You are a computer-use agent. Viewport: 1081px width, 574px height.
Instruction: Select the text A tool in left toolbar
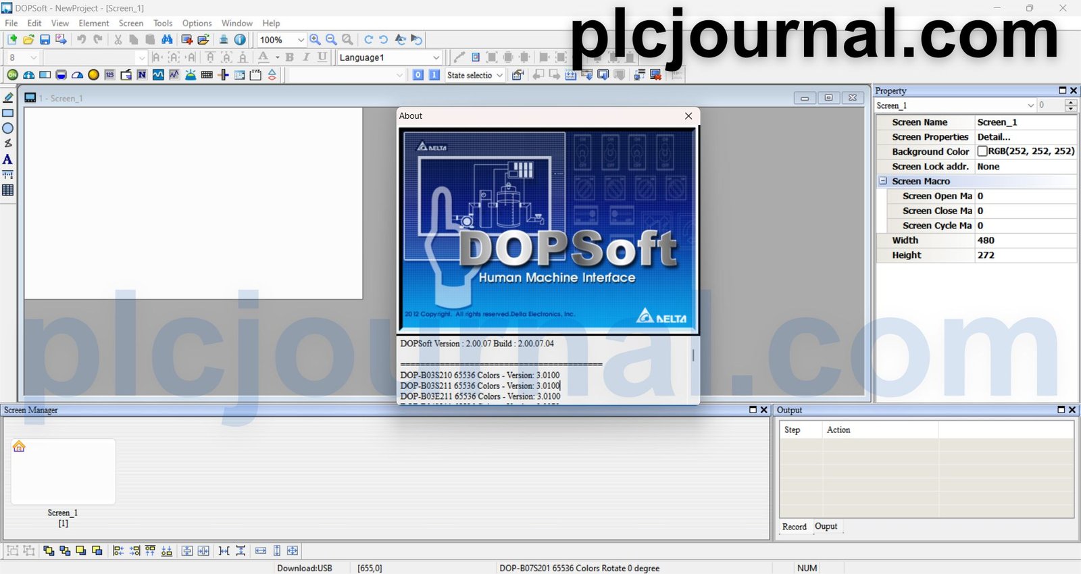[8, 159]
